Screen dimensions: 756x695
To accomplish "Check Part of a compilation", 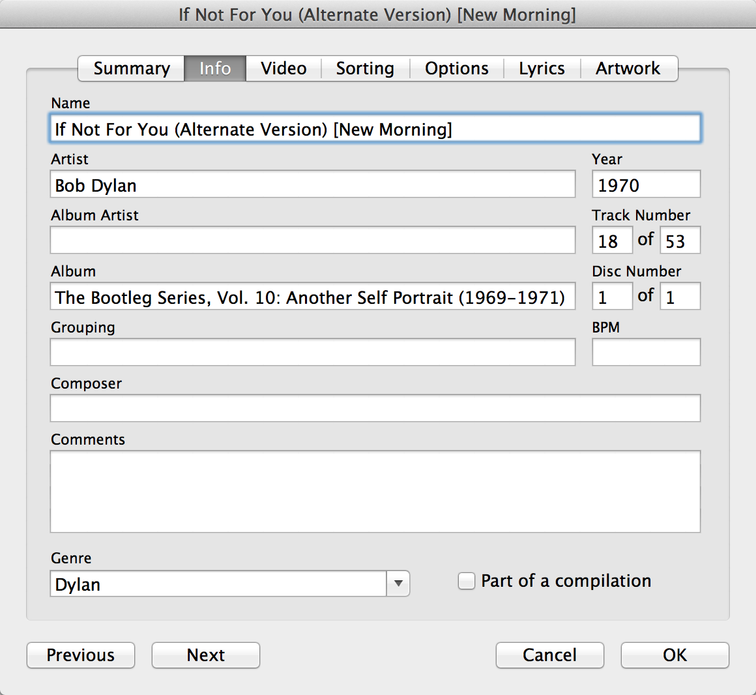I will coord(466,581).
